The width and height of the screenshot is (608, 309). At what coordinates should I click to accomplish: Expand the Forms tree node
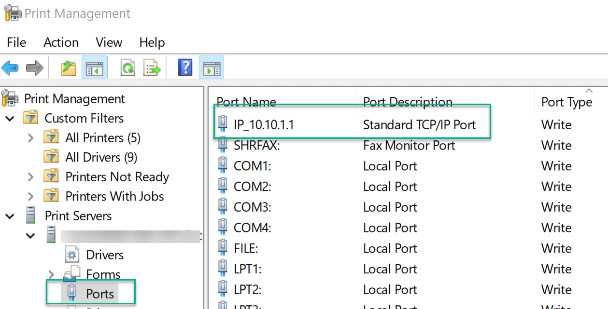[52, 274]
